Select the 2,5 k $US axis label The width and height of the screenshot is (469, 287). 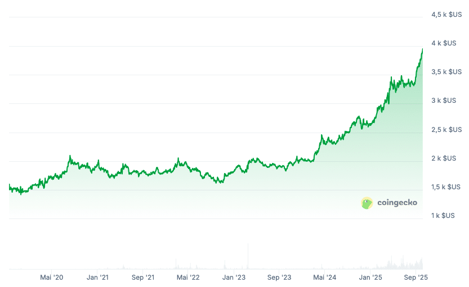click(x=446, y=130)
